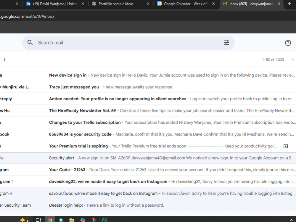Viewport: 296px width, 222px height.
Task: Open 'Action needed: Your profile is no longer appearing' email
Action: [148, 99]
